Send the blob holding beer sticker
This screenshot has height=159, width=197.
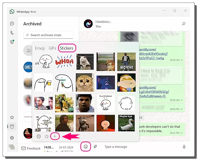click(x=43, y=82)
